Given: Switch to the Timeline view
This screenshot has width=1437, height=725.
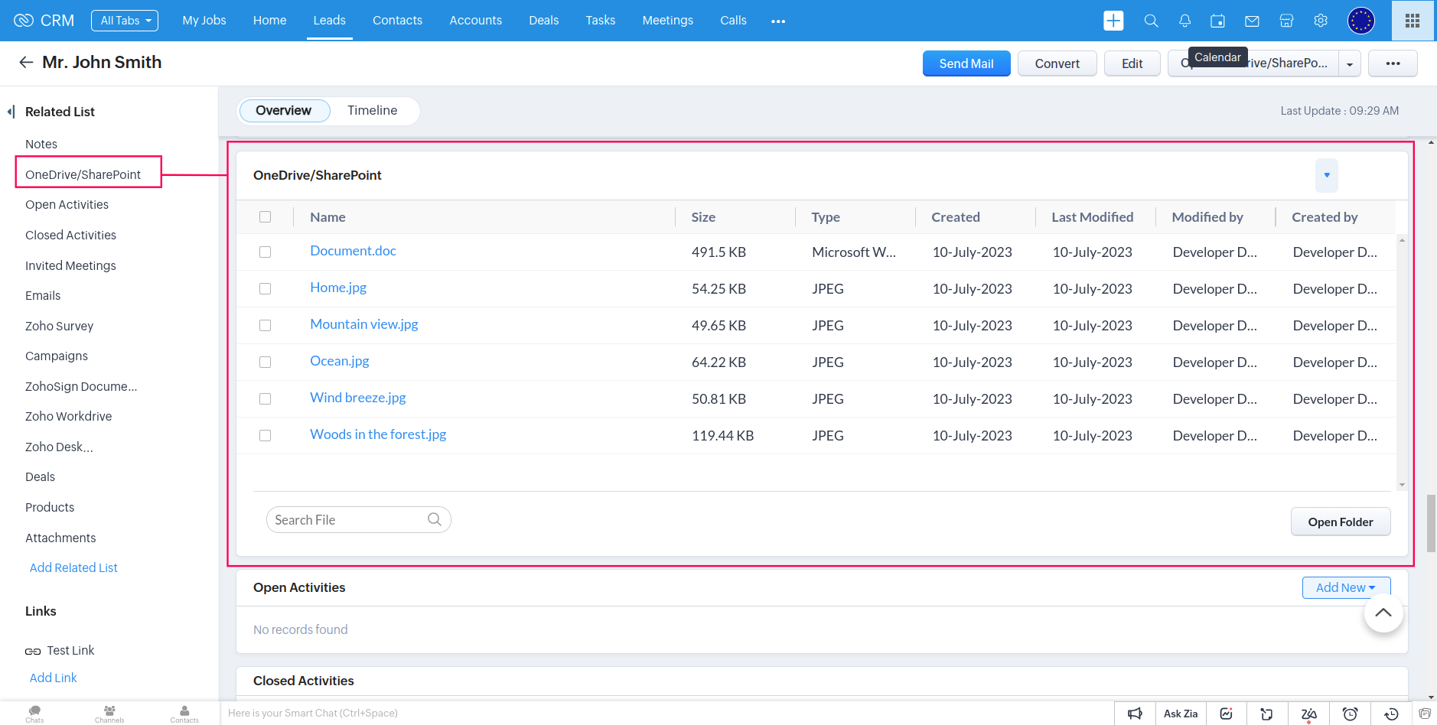Looking at the screenshot, I should [373, 111].
